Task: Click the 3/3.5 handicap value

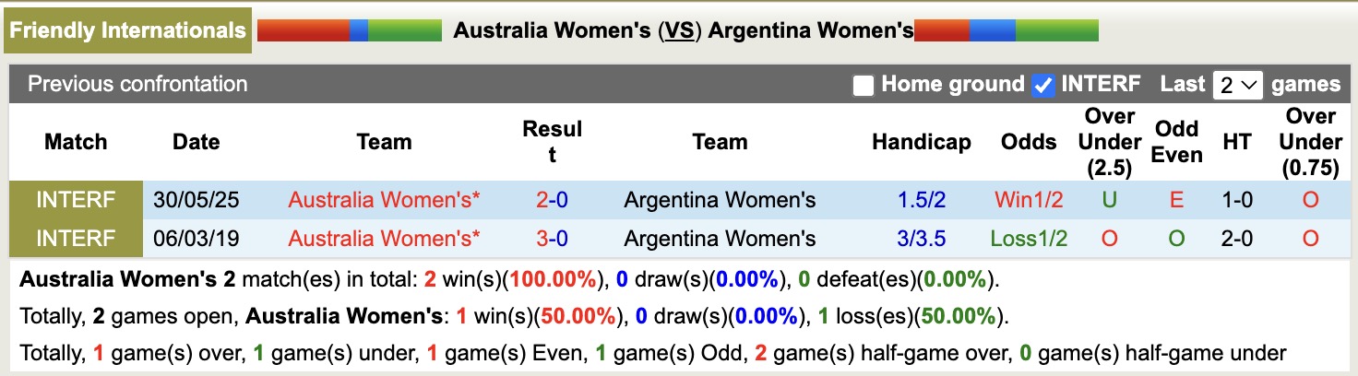Action: click(921, 239)
